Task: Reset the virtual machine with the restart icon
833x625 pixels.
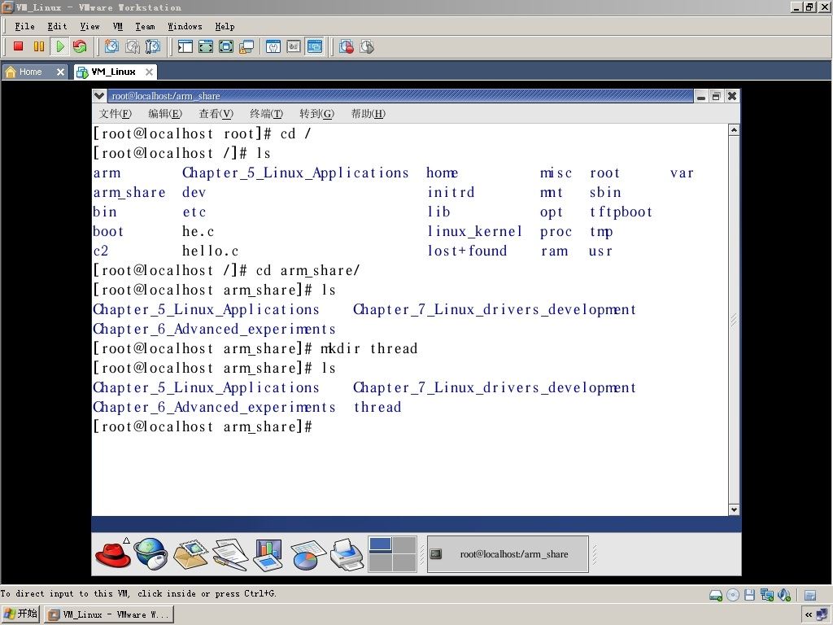Action: [x=80, y=46]
